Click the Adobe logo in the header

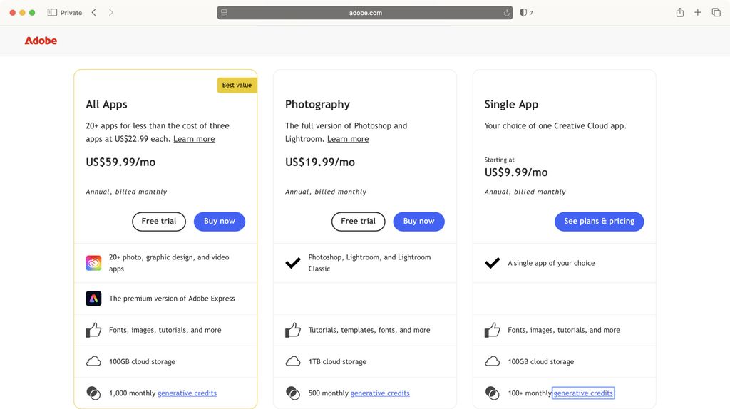pyautogui.click(x=41, y=41)
